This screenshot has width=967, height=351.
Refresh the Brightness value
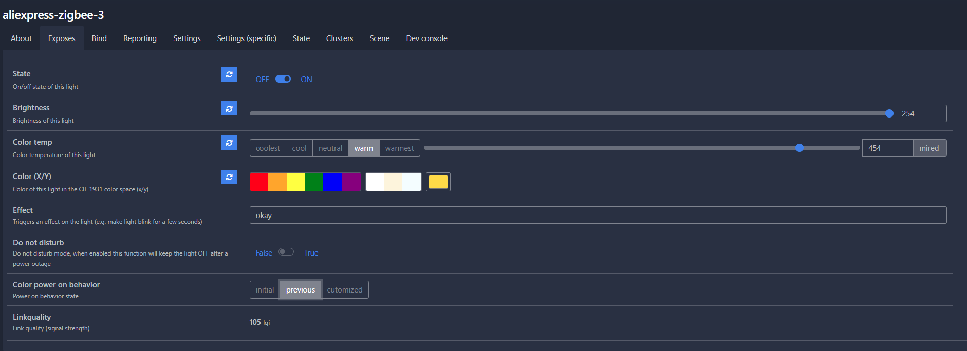pyautogui.click(x=229, y=108)
